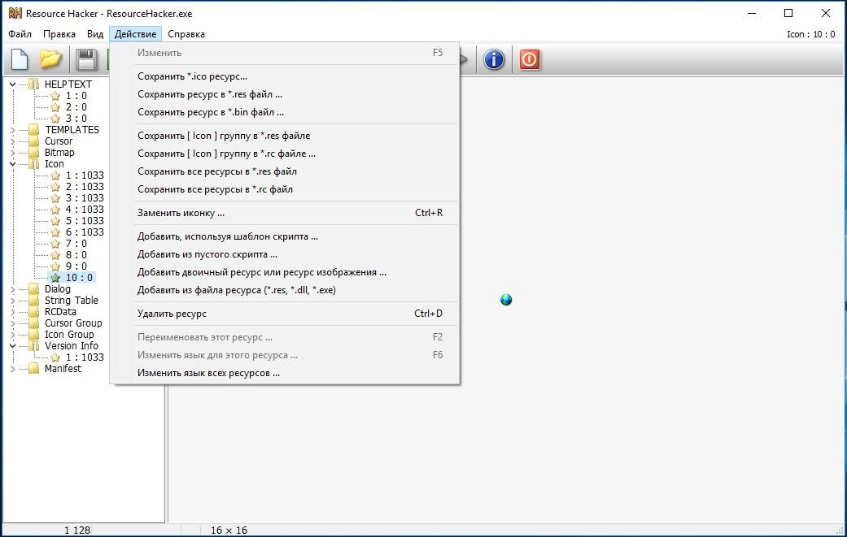
Task: Select Изменить язык всех ресурсов
Action: 285,373
